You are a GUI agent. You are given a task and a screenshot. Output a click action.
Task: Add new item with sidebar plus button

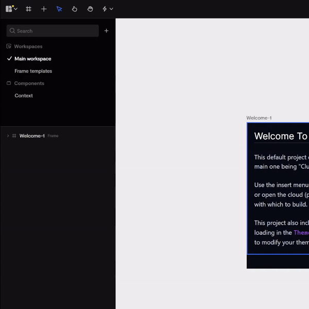[x=107, y=31]
